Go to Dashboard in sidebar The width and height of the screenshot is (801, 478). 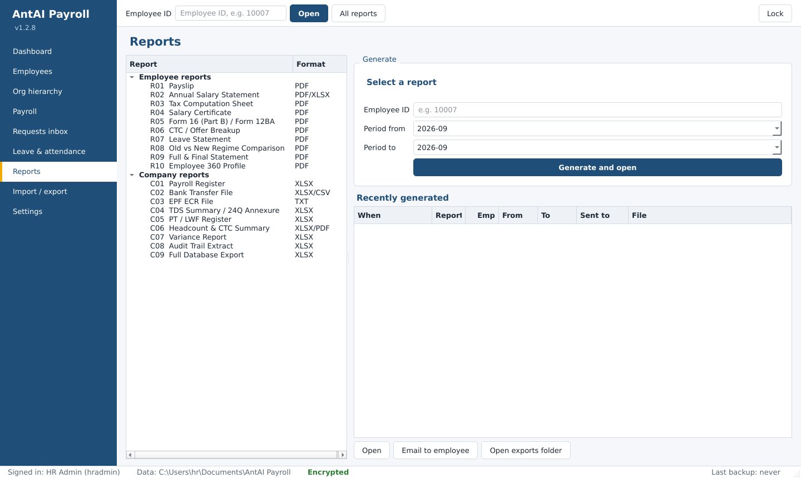point(58,51)
